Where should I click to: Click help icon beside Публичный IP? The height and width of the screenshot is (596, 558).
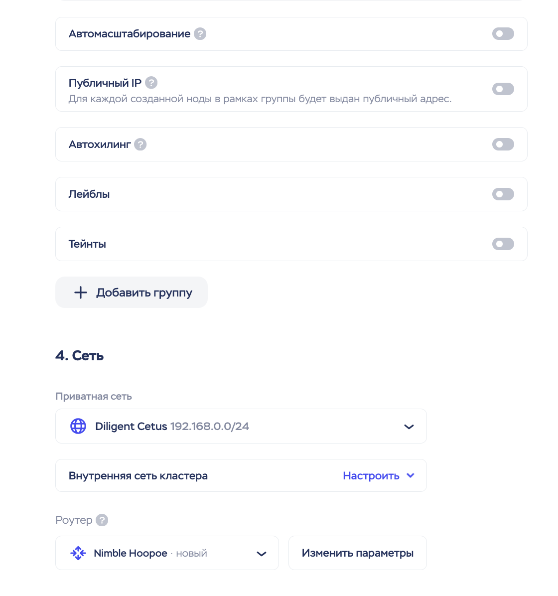(x=151, y=83)
